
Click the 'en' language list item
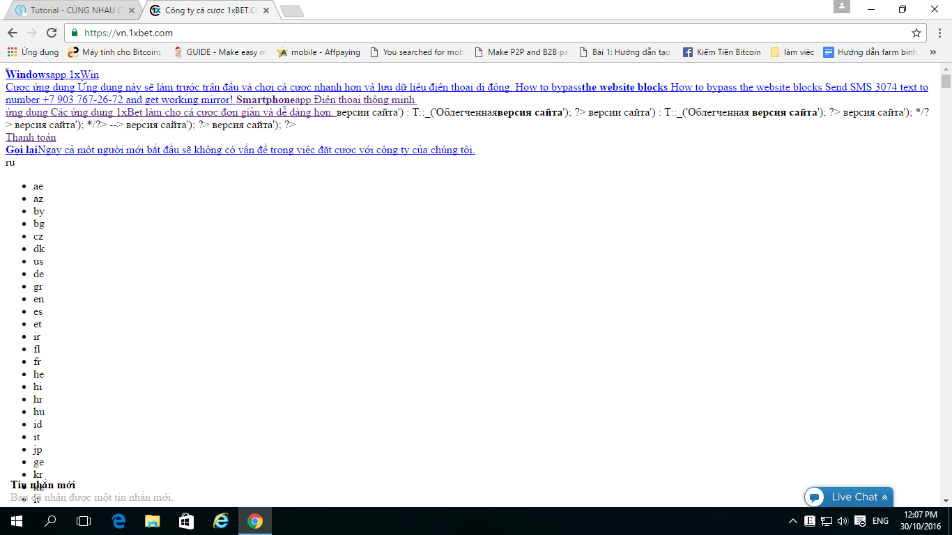[x=39, y=299]
